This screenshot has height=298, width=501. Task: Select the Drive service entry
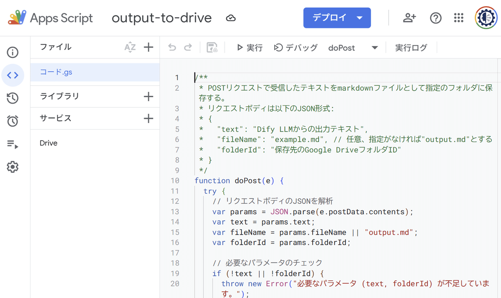[x=48, y=143]
